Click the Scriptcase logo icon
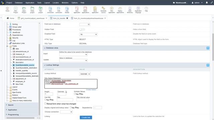The height and width of the screenshot is (120, 214). tap(2, 3)
